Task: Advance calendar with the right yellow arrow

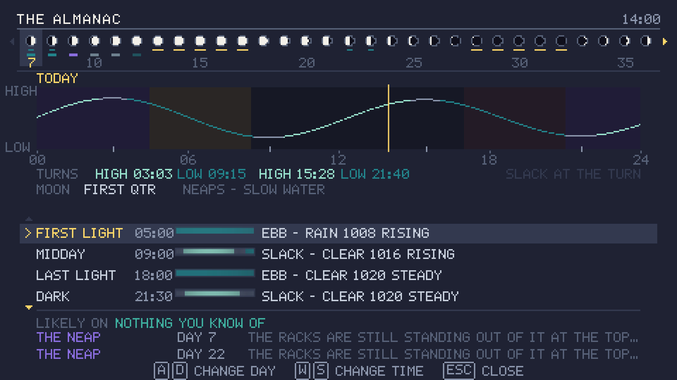Action: (665, 42)
